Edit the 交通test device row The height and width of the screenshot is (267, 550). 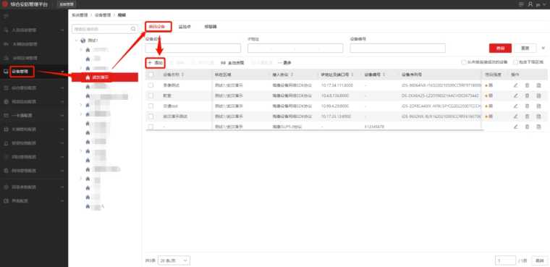coord(515,106)
